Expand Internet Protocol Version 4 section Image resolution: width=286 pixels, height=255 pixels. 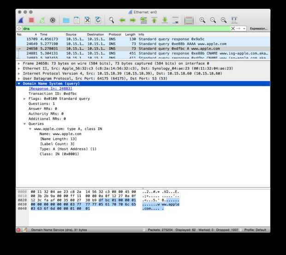[19, 74]
